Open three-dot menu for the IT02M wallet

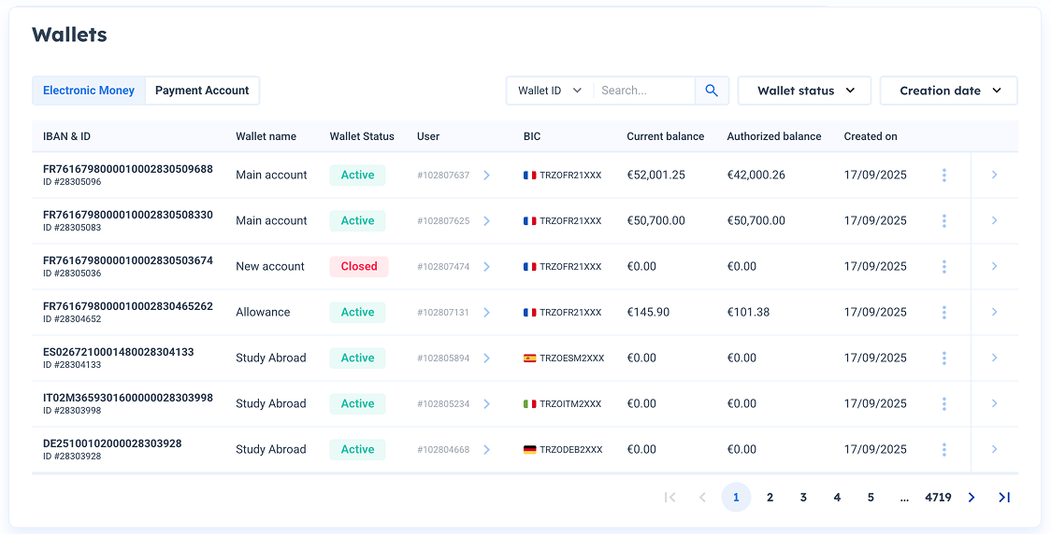coord(944,404)
